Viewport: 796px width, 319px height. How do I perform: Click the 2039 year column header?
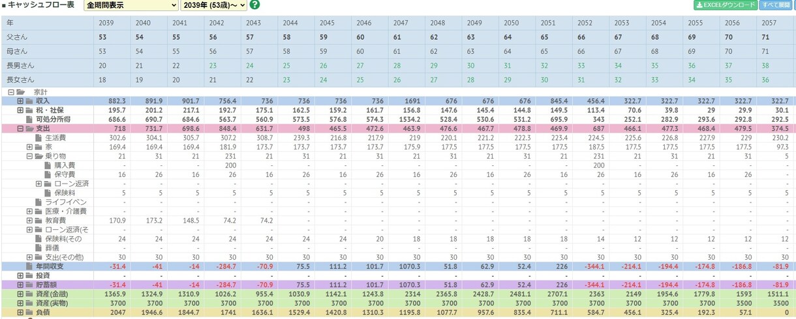tap(106, 23)
